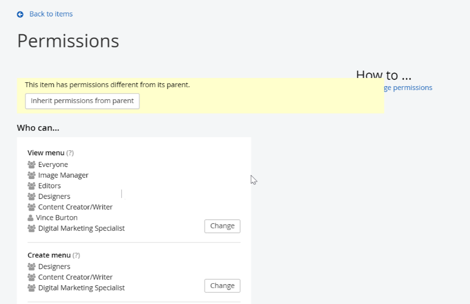Click the View menu help question mark
Image resolution: width=470 pixels, height=304 pixels.
(70, 153)
